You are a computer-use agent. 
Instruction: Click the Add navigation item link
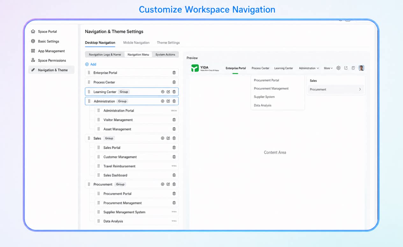pos(91,64)
